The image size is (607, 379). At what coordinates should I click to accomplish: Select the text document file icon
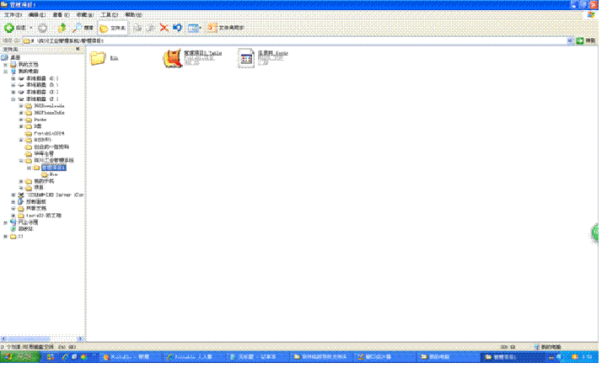[x=246, y=58]
